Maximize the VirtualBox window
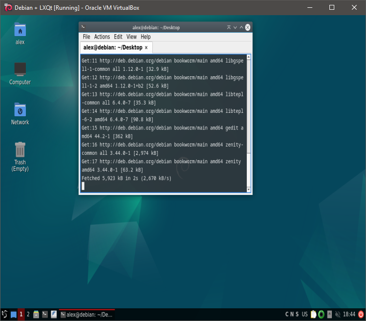Screen dimensions: 366x321 tap(332, 7)
